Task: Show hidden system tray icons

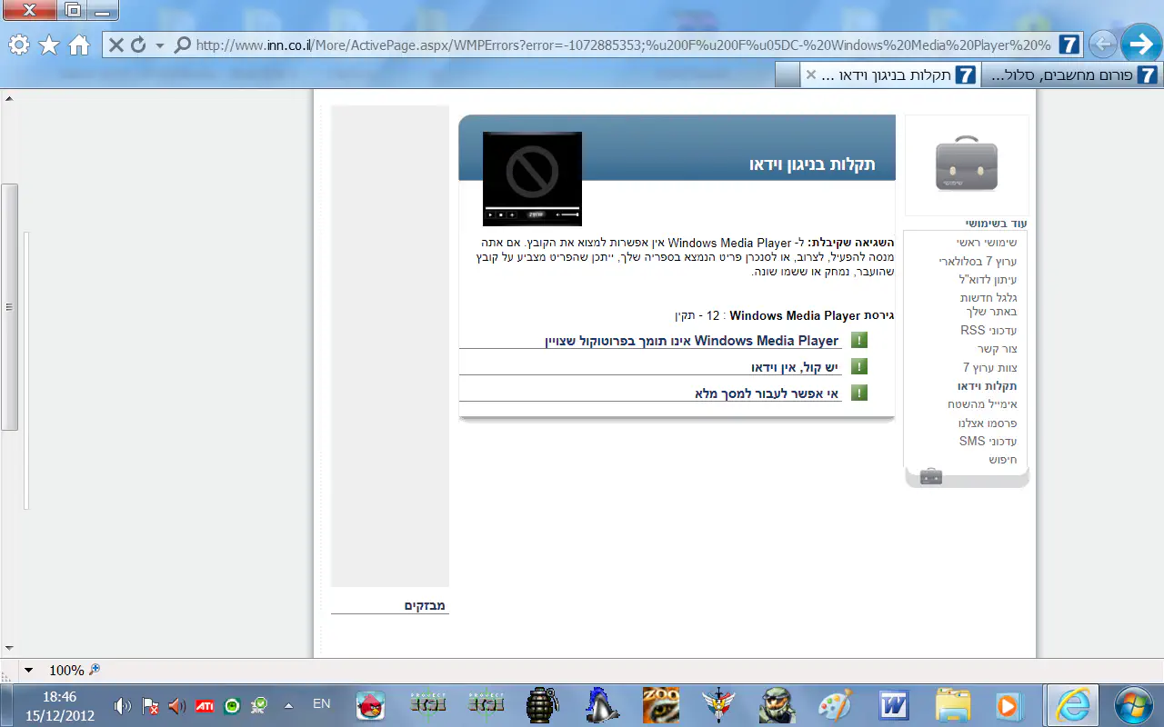Action: pyautogui.click(x=289, y=705)
